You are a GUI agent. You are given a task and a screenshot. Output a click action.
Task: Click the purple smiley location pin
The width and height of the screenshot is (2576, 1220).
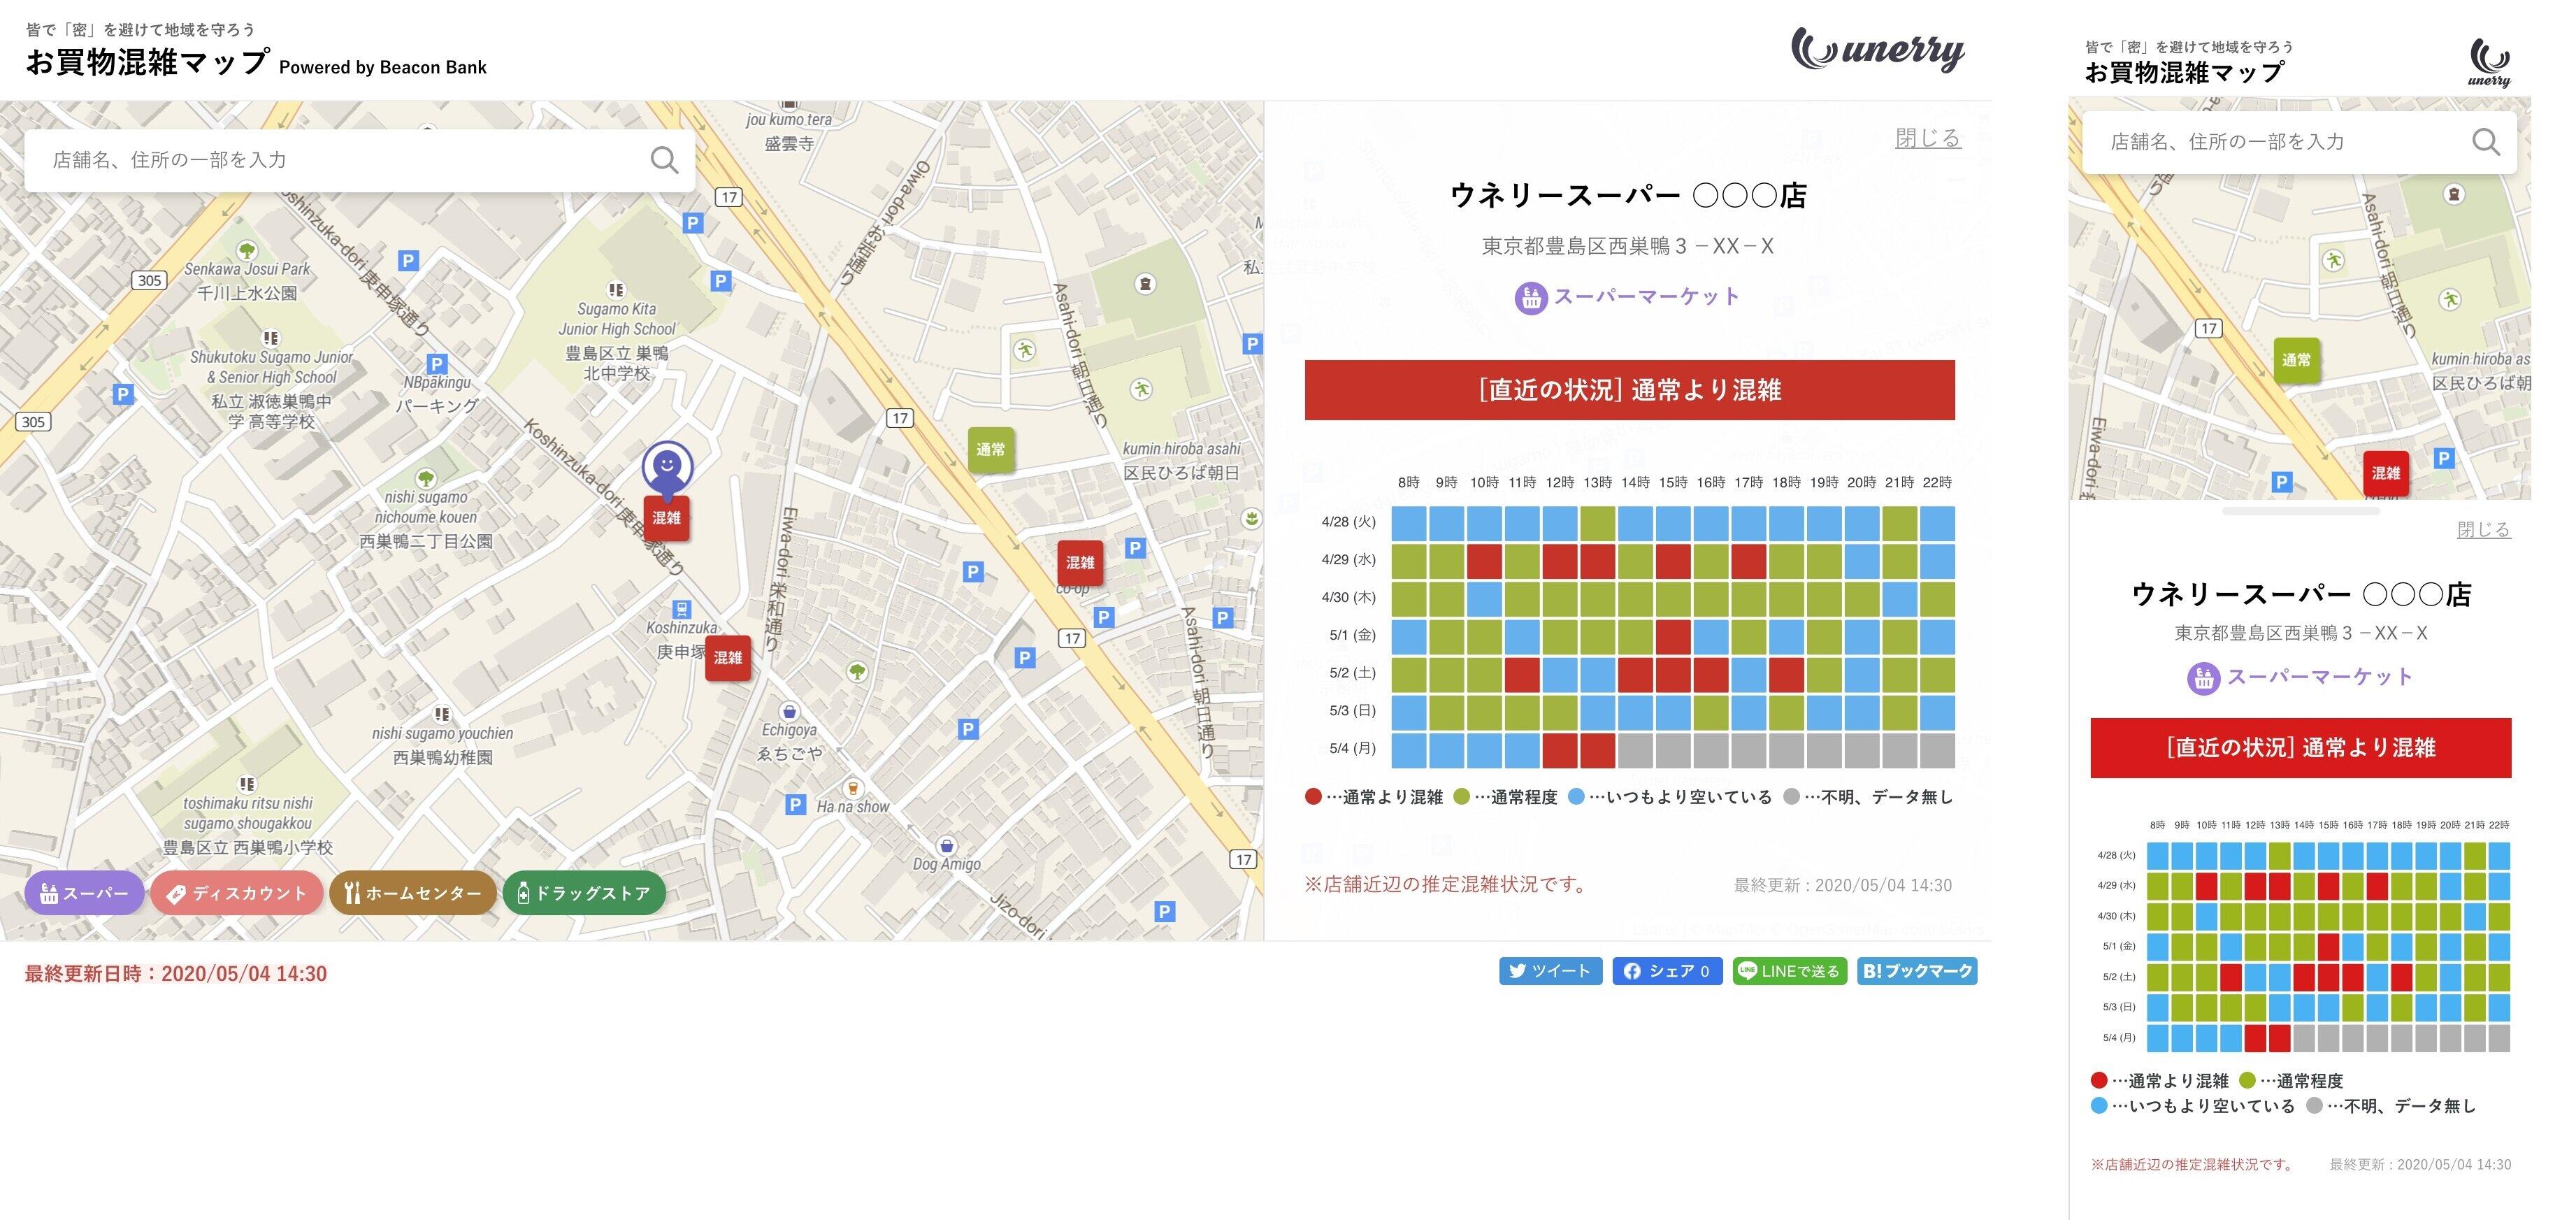click(667, 466)
